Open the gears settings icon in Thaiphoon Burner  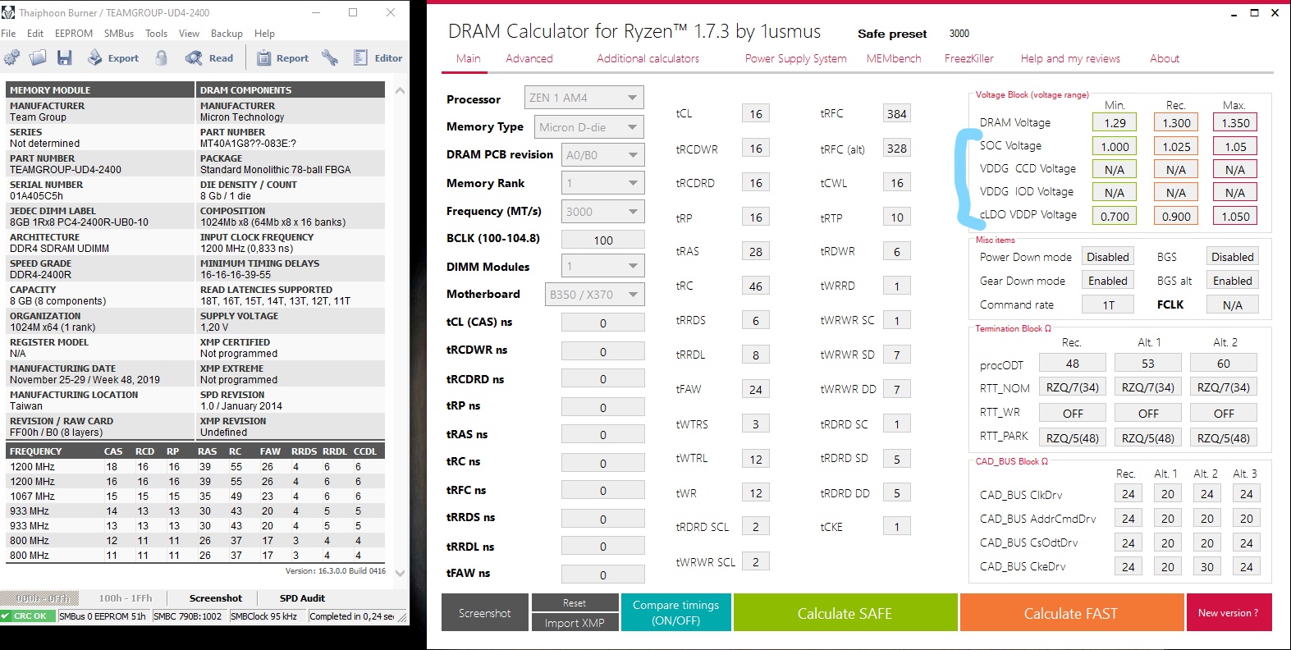tap(12, 57)
